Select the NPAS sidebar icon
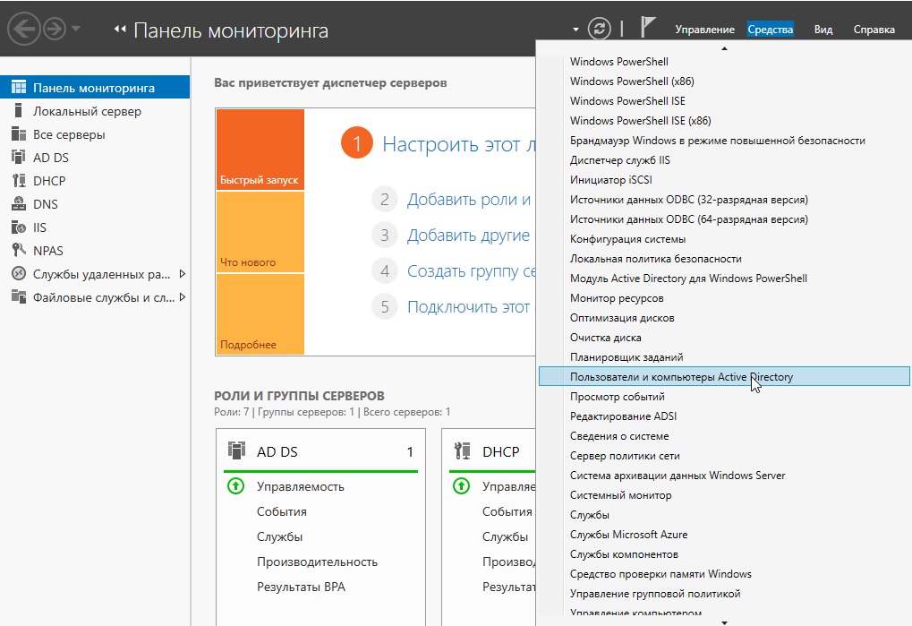 (x=18, y=251)
